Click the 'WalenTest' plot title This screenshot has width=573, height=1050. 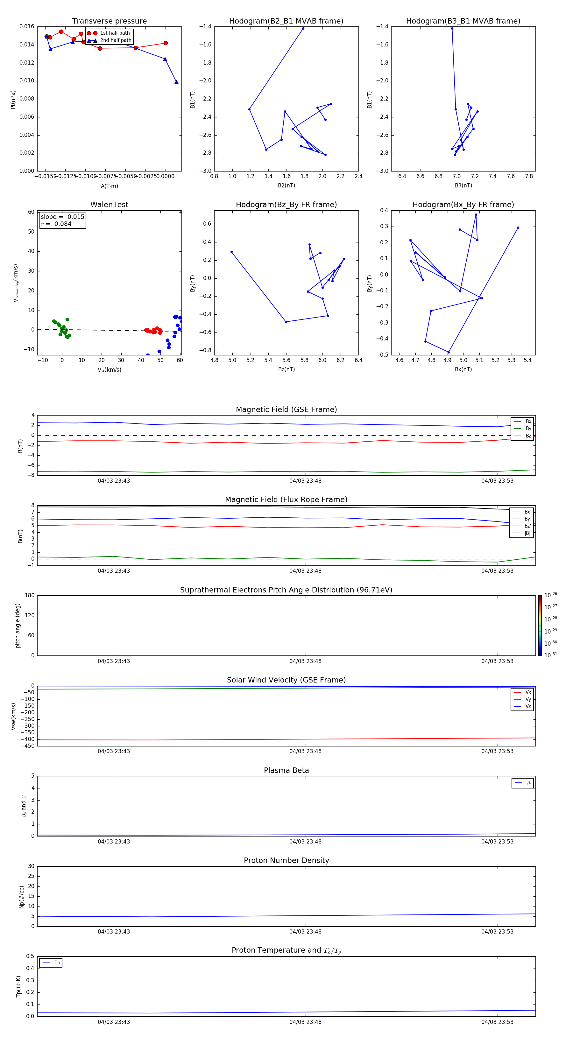click(x=109, y=205)
